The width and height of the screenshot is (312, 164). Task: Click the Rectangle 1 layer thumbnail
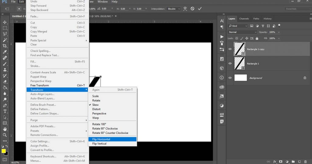tap(239, 63)
